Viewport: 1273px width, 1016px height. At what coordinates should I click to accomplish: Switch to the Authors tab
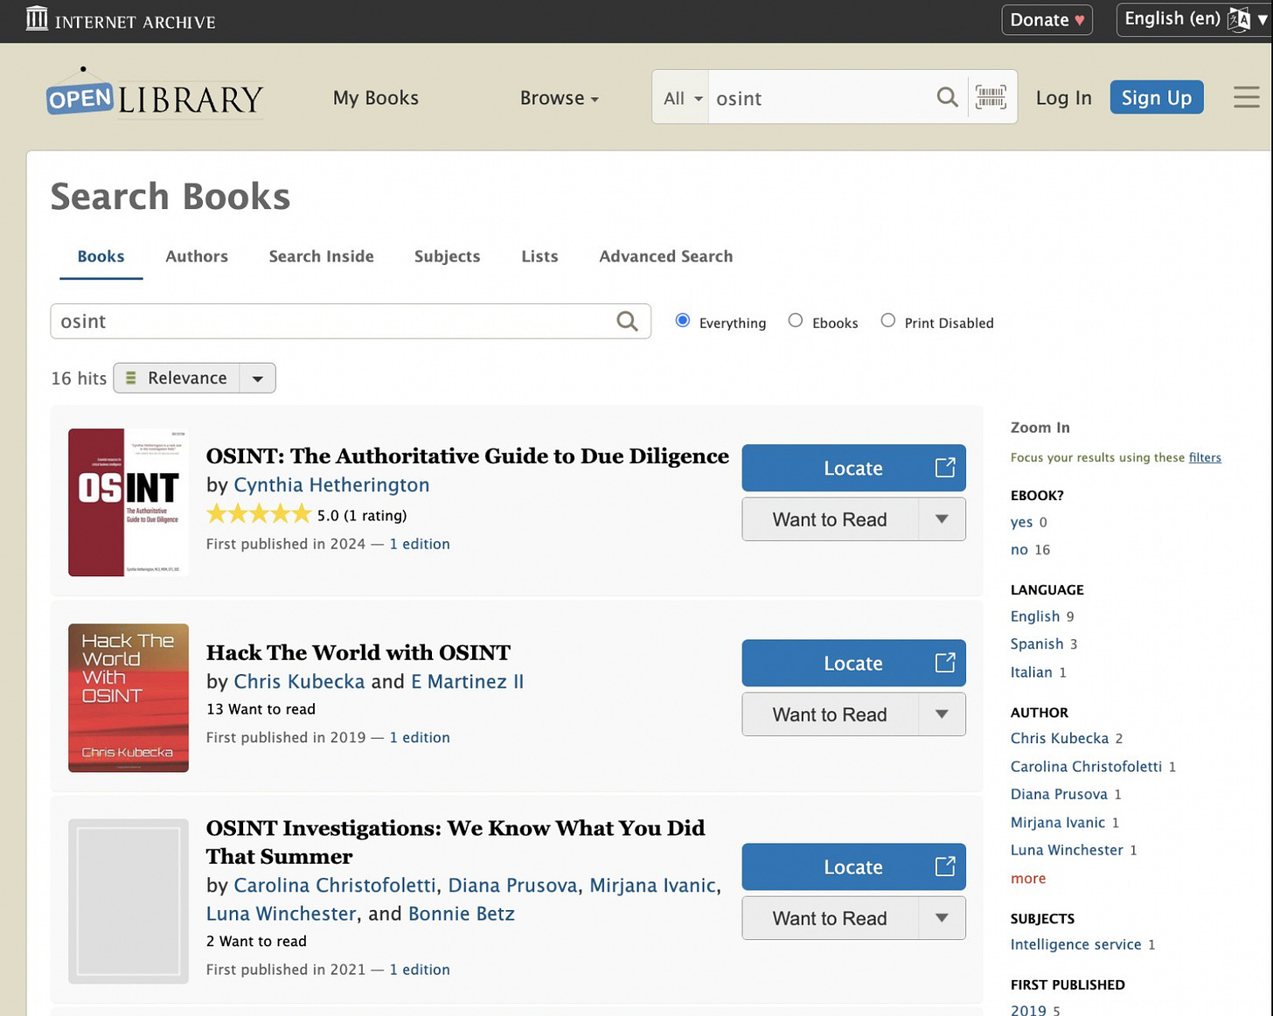(197, 256)
